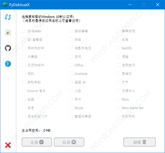Screen dimensions: 165x153
Task: Toggle the 地图 checkbox
Action: click(x=23, y=99)
